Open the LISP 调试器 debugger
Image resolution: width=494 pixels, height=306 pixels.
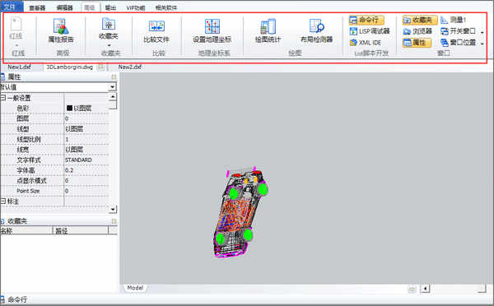tap(370, 31)
